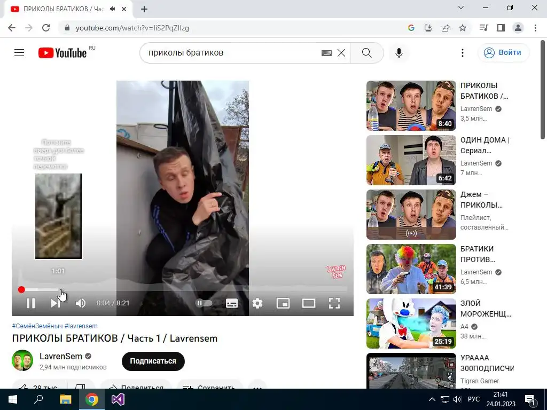The image size is (547, 410).
Task: Open the ЗЛОЙ МОРОЖЕНЩ video title
Action: (x=486, y=309)
